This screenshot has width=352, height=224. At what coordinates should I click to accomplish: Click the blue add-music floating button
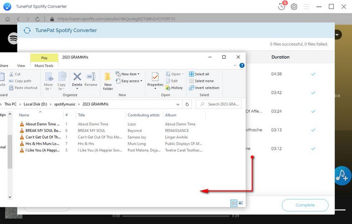342,176
